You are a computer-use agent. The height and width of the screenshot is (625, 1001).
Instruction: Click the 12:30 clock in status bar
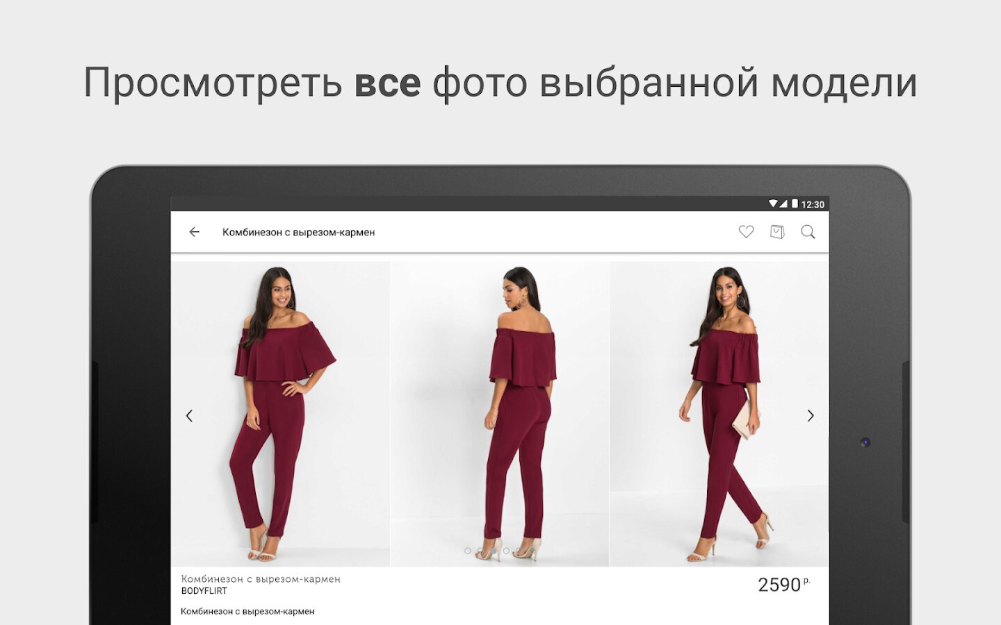tap(813, 205)
